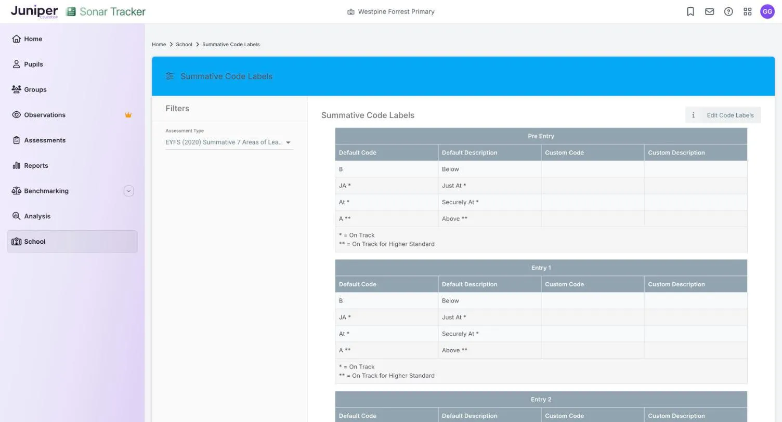Image resolution: width=782 pixels, height=422 pixels.
Task: Open the mail envelope icon
Action: [x=709, y=11]
